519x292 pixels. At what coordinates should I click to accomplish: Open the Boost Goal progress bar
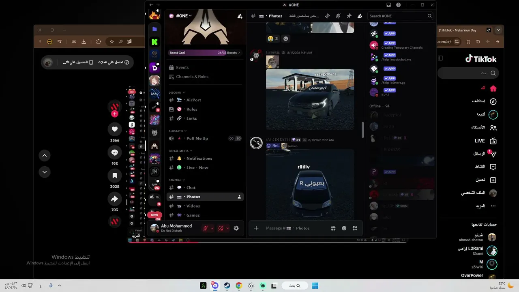click(205, 53)
